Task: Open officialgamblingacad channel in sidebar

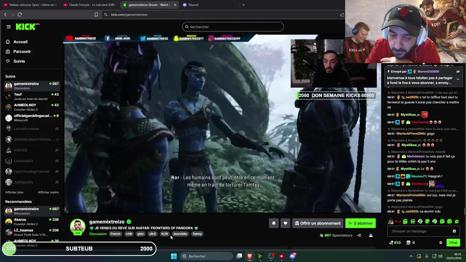Action: click(32, 118)
